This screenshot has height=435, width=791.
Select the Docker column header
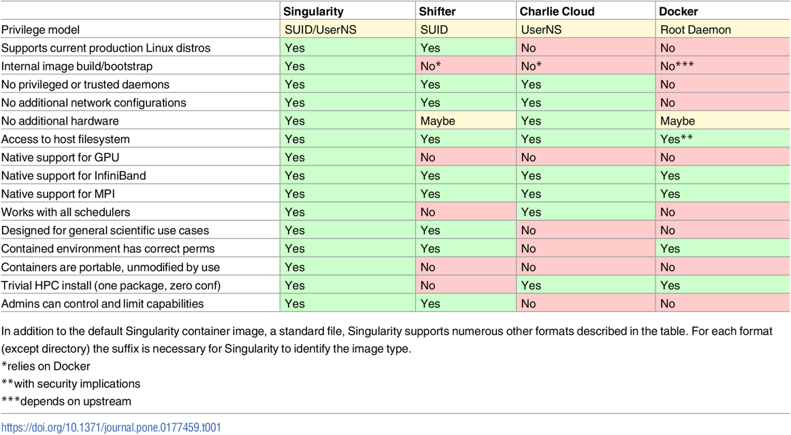678,12
